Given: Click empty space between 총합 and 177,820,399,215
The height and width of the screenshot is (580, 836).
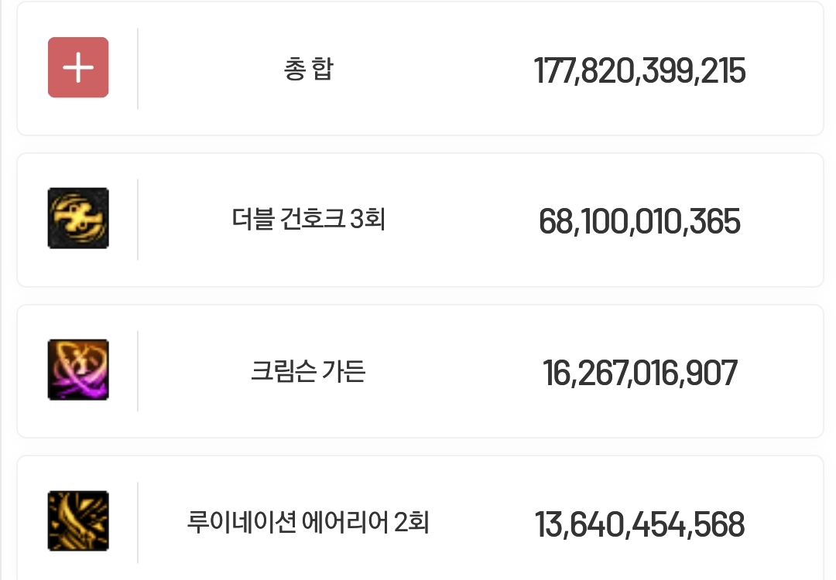Looking at the screenshot, I should point(433,70).
